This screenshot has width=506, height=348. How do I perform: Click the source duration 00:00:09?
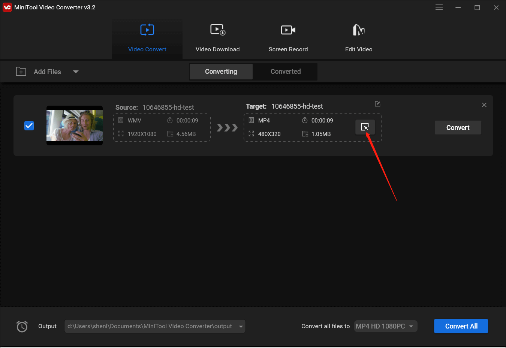tap(187, 121)
